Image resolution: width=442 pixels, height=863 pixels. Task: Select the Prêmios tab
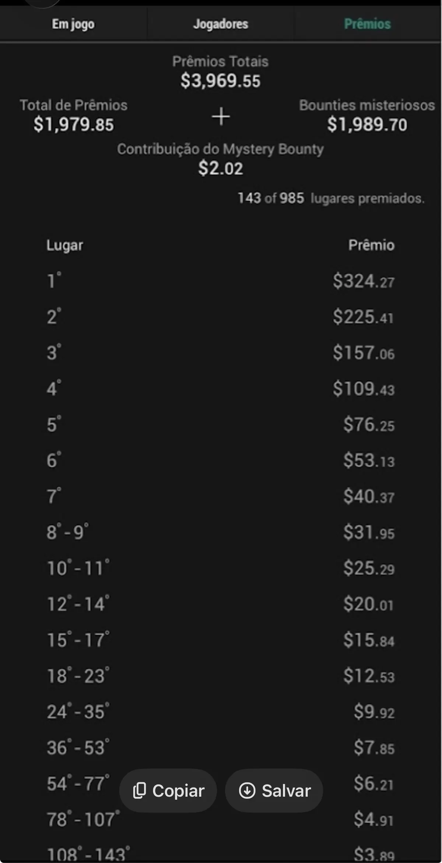point(367,24)
